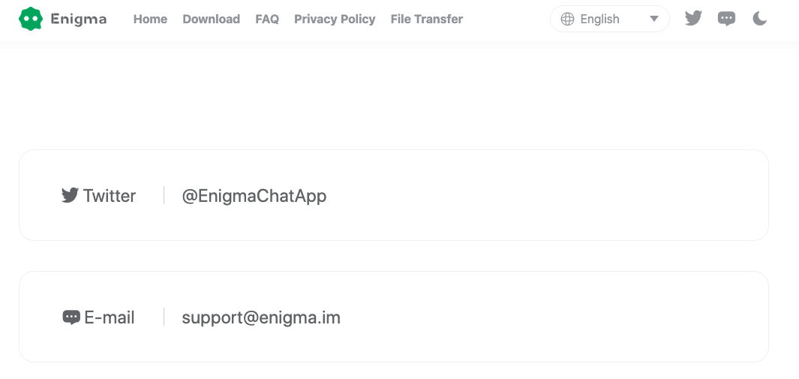Toggle dark mode with the moon icon
This screenshot has height=379, width=799.
(760, 19)
